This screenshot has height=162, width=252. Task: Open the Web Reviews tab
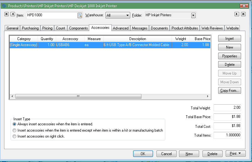[x=212, y=28]
